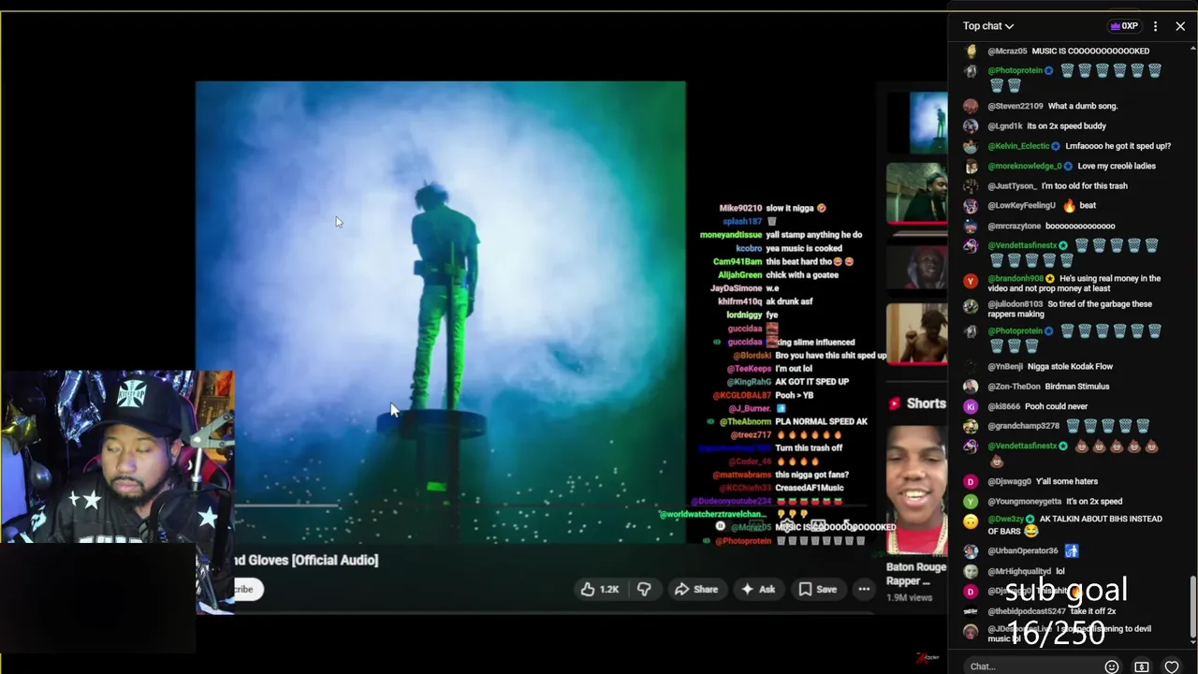Click the 'Love my creolè ladies' message
This screenshot has height=674, width=1198.
pos(1117,166)
